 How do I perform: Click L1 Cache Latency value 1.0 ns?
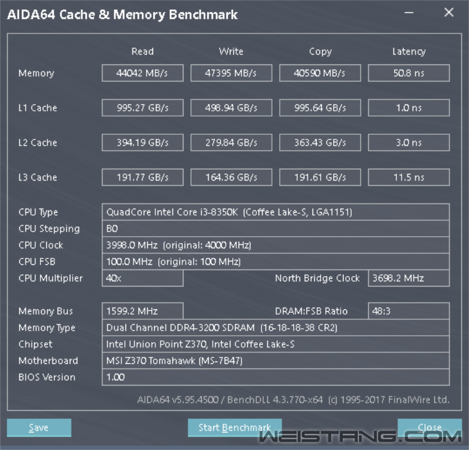click(409, 108)
